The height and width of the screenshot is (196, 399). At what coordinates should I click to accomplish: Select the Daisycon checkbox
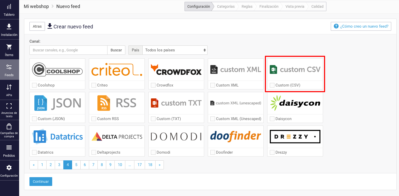(272, 119)
